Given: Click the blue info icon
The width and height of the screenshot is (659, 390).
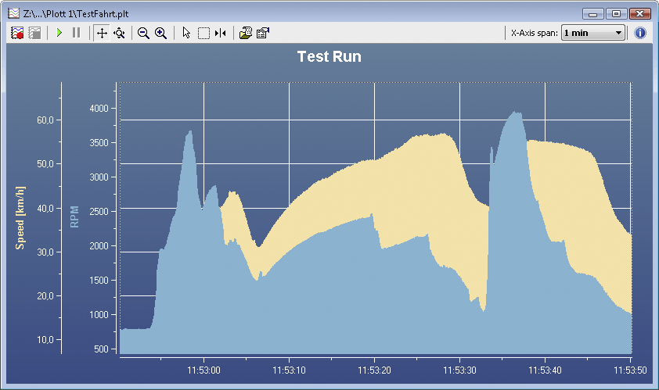Looking at the screenshot, I should tap(640, 33).
